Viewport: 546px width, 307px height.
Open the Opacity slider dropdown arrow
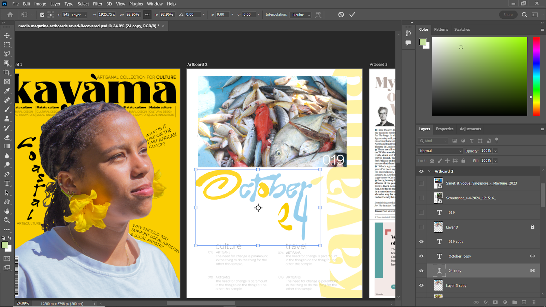495,151
